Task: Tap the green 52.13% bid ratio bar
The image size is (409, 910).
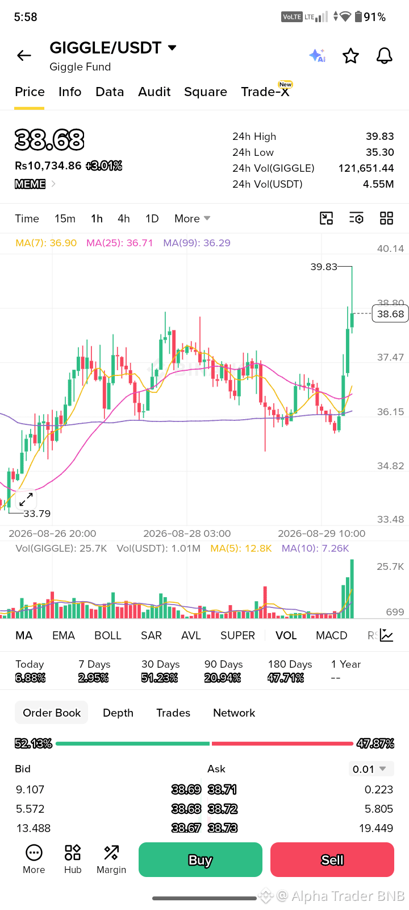Action: [133, 743]
